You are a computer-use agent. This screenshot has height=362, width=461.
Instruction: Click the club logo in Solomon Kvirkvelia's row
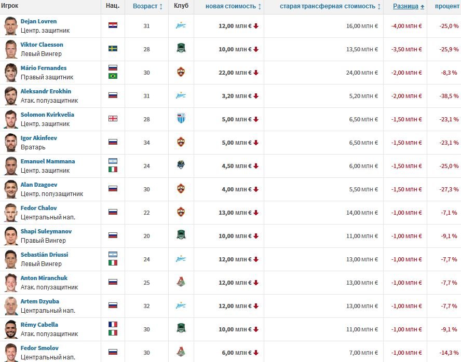pos(181,119)
